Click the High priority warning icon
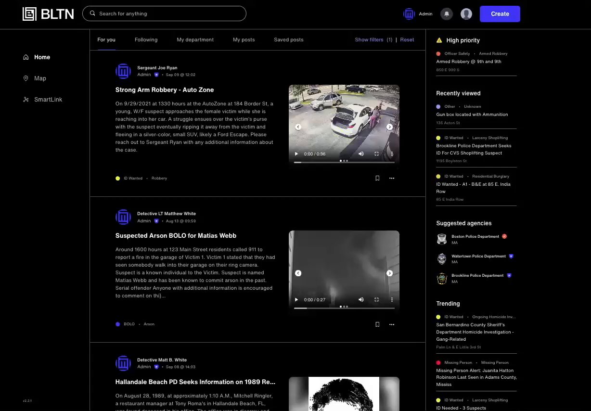 439,40
